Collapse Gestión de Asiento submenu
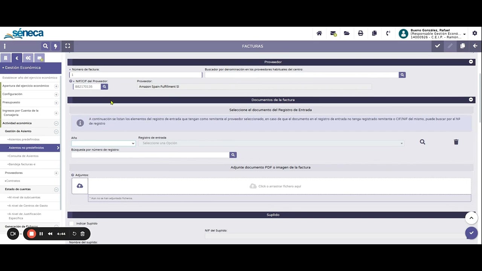 click(56, 132)
